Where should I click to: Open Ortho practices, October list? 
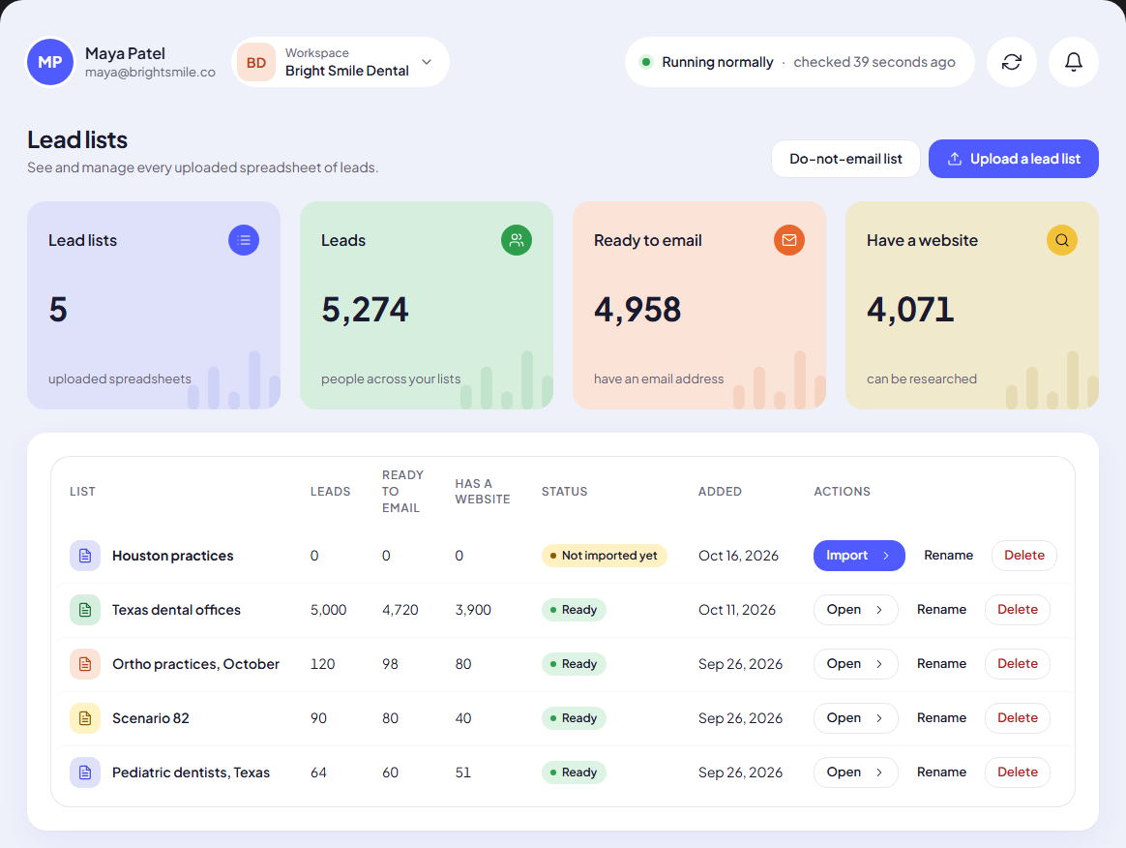click(x=855, y=664)
